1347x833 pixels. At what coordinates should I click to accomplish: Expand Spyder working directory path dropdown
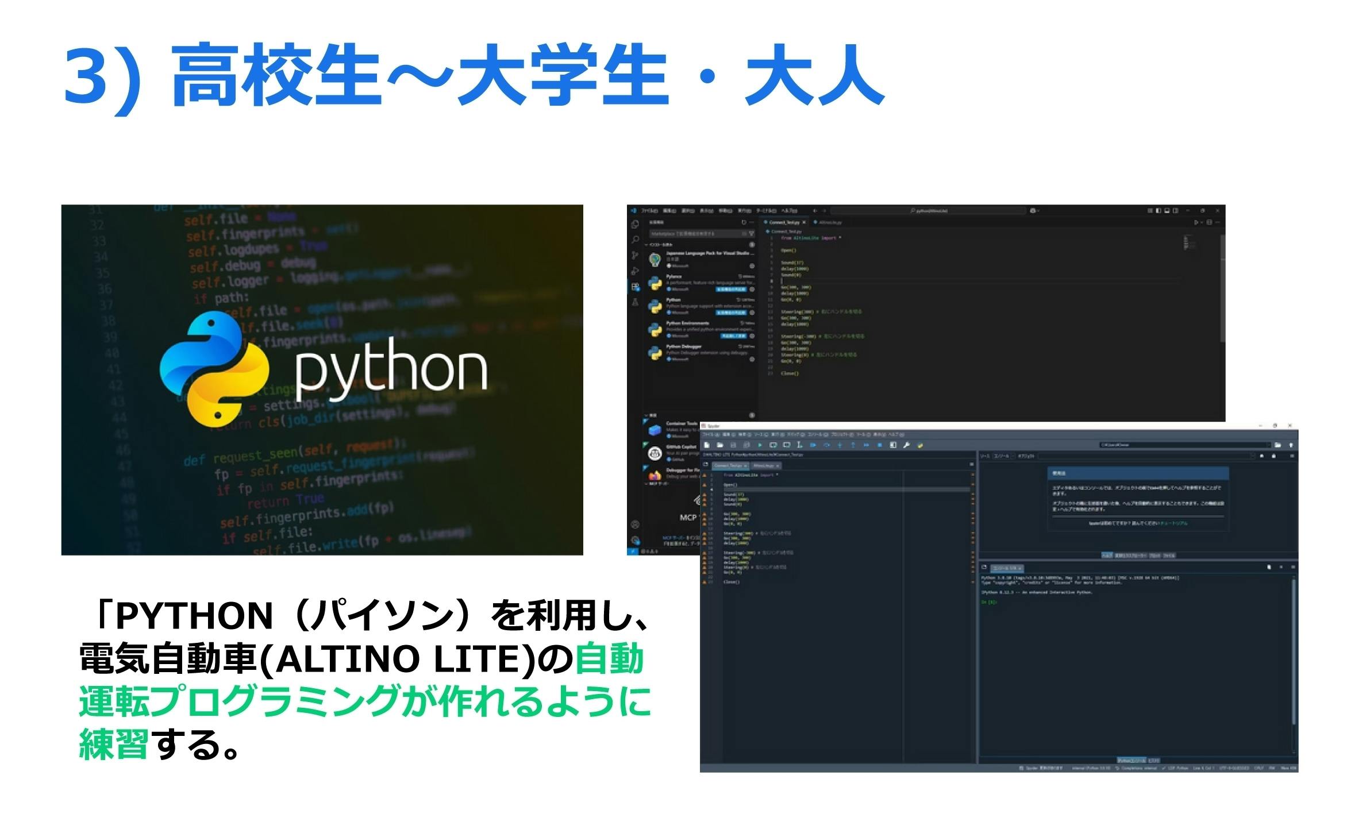pos(1268,445)
